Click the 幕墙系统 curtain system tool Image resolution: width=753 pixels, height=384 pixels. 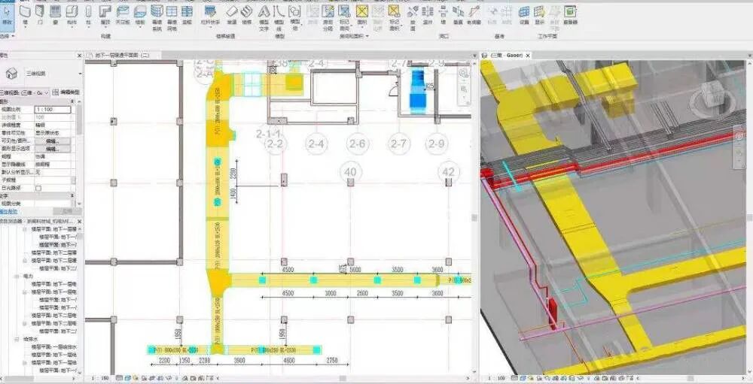[157, 18]
